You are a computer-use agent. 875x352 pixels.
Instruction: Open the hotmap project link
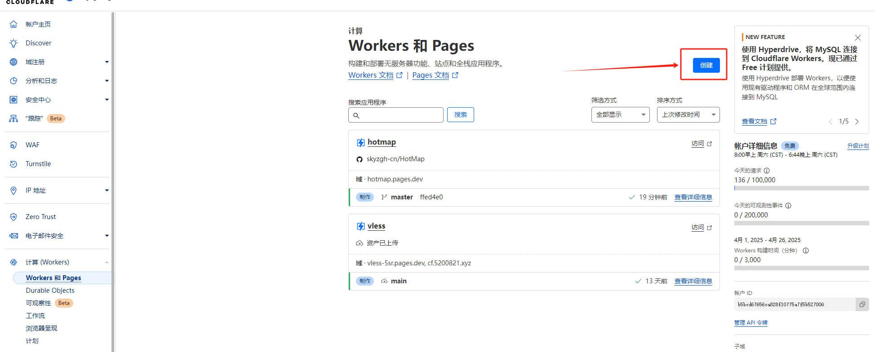click(382, 142)
